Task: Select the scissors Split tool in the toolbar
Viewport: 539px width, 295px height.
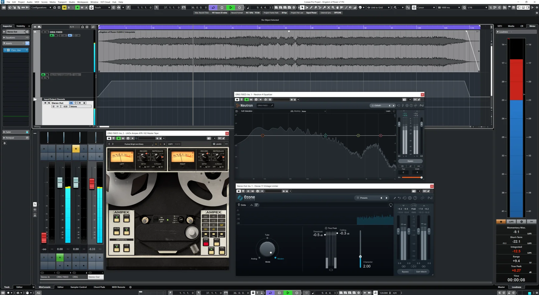Action: (320, 7)
